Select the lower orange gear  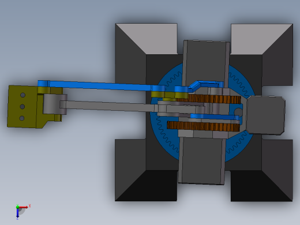(204, 126)
